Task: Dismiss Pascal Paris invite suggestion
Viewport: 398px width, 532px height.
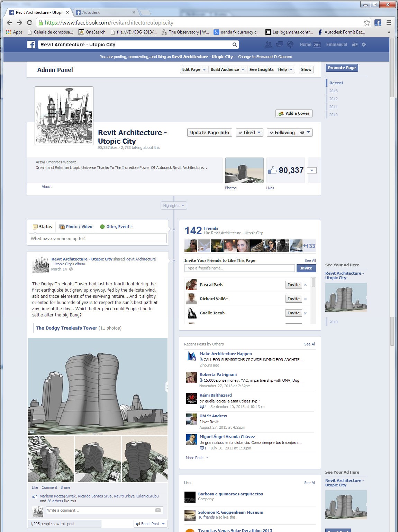Action: pyautogui.click(x=305, y=285)
